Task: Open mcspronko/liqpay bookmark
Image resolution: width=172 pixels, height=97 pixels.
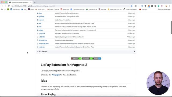Action: pyautogui.click(x=130, y=9)
